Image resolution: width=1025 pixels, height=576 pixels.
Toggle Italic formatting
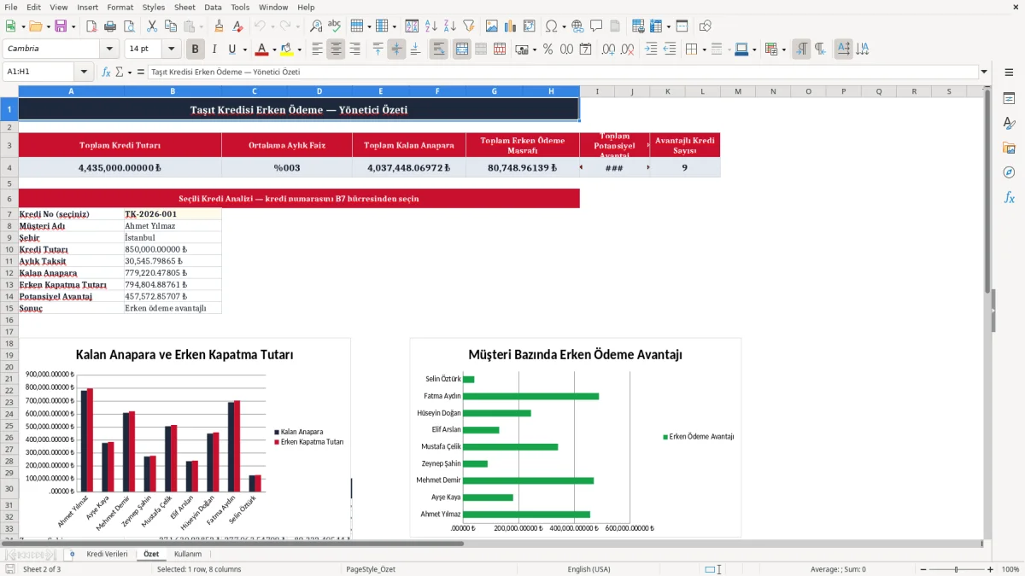[x=214, y=49]
